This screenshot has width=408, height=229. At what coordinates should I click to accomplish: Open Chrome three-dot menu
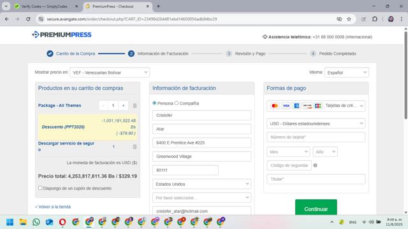(402, 19)
